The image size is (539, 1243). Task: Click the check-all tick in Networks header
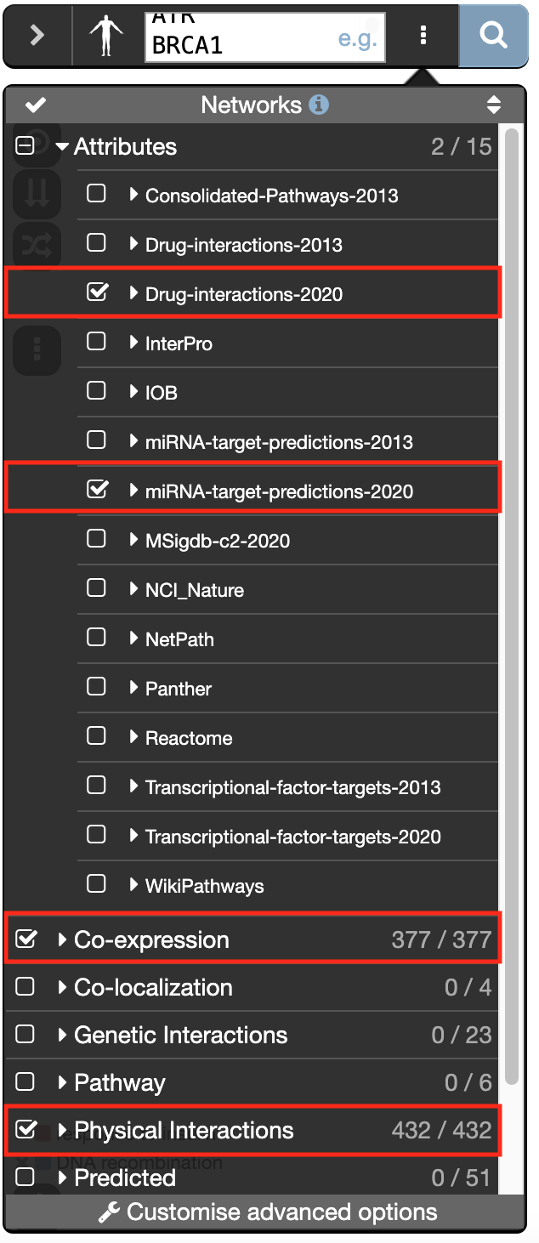pos(36,105)
